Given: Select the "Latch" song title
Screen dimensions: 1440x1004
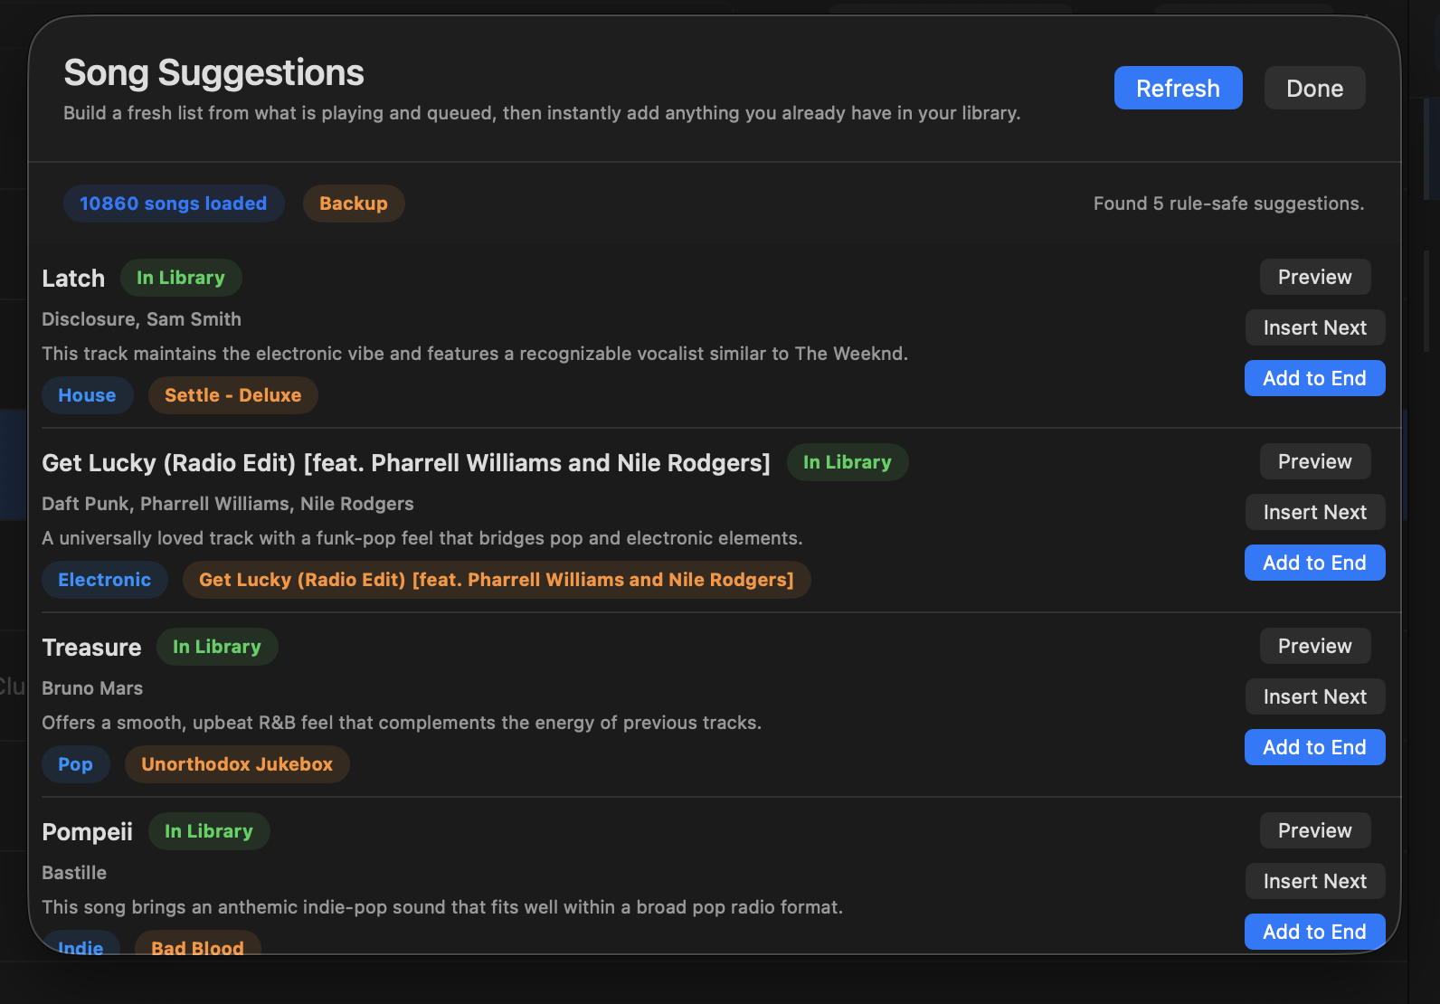Looking at the screenshot, I should pos(73,279).
